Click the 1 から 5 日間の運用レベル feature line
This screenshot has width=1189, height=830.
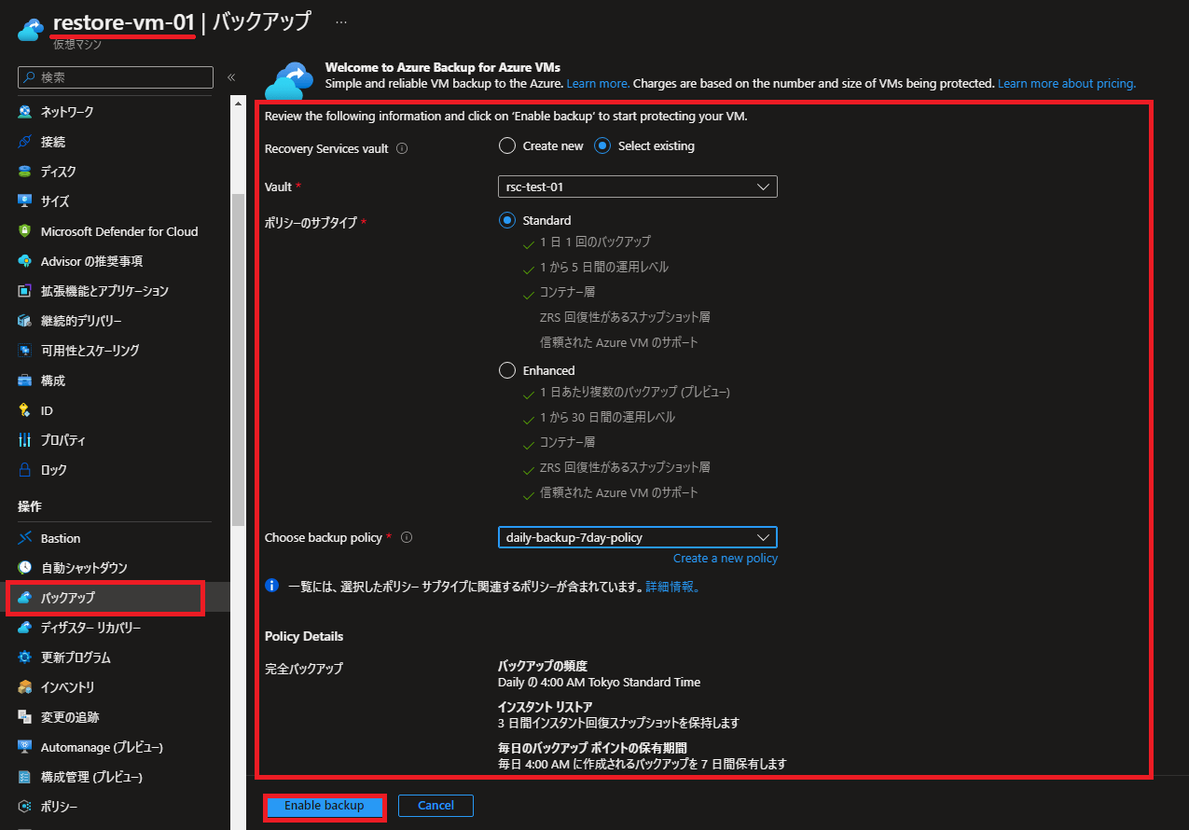pos(604,267)
